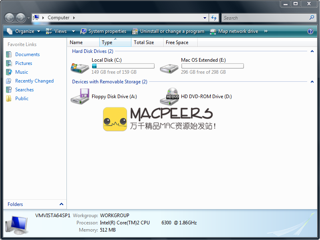Click the Pictures folder icon
Screen dimensions: 320x240
pos(9,63)
